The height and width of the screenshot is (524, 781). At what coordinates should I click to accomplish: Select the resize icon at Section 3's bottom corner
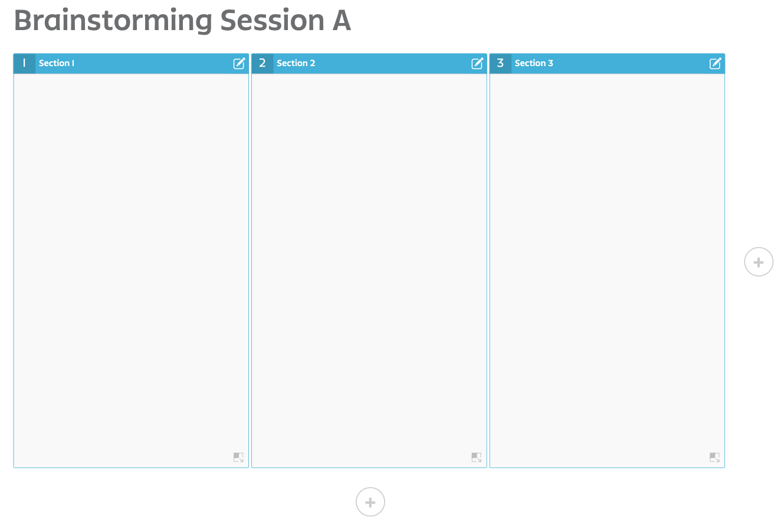pos(714,457)
